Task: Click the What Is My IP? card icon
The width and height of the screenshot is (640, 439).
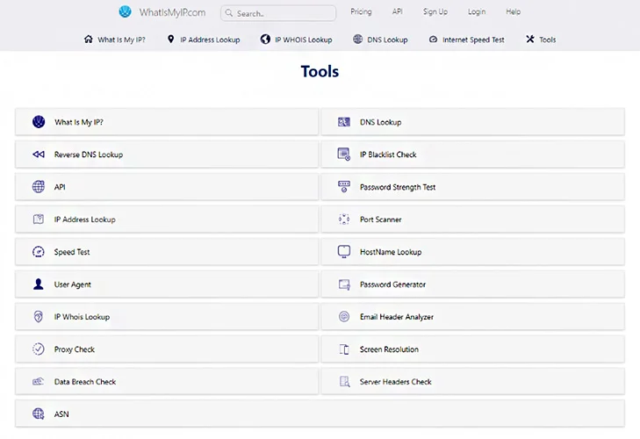Action: [x=39, y=122]
